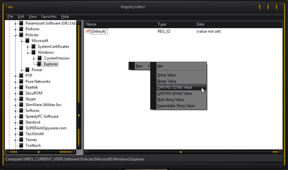288x170 pixels.
Task: Click the registry path in status bar
Action: (75, 159)
